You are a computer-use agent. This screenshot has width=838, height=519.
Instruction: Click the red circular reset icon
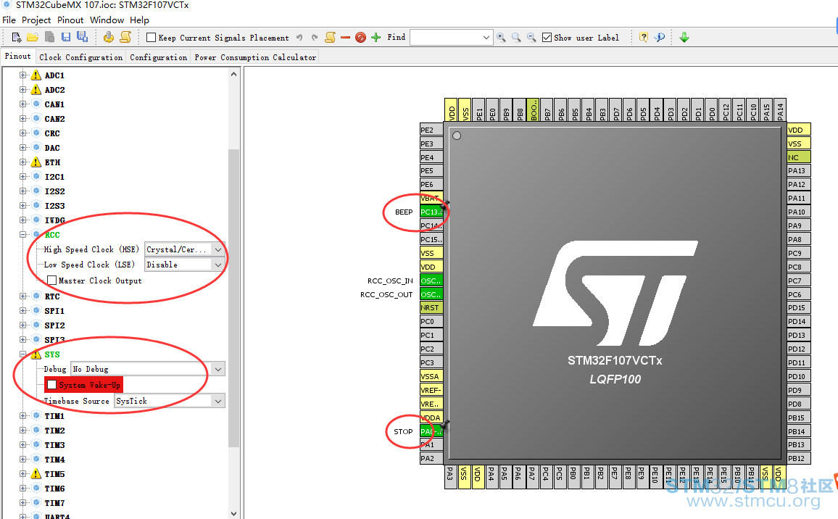click(x=361, y=38)
